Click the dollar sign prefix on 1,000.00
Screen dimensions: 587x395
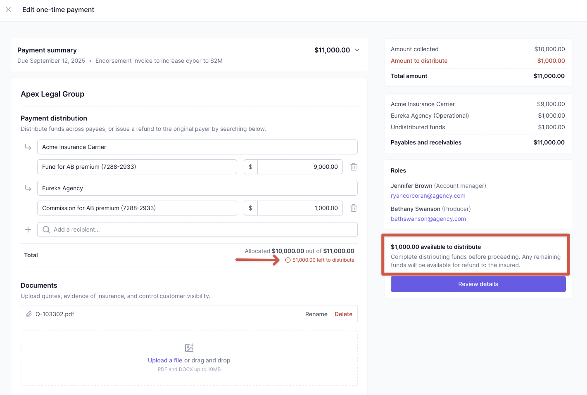pyautogui.click(x=251, y=208)
